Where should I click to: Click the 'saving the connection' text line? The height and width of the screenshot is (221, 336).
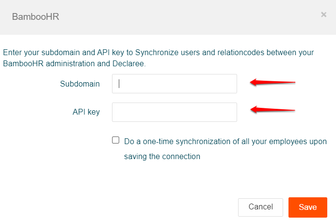click(x=162, y=156)
